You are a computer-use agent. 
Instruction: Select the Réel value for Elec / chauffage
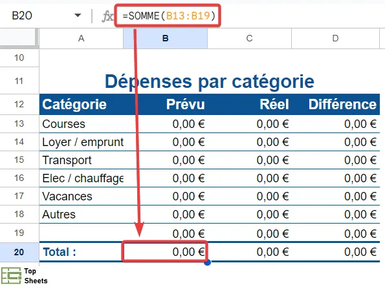click(250, 178)
